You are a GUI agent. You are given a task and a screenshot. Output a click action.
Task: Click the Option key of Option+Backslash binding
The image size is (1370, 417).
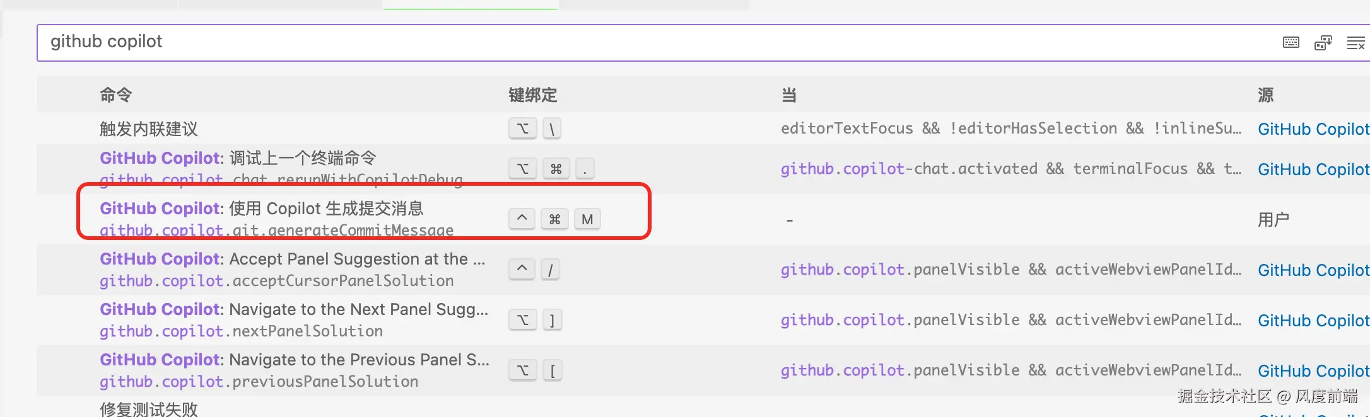(x=523, y=129)
